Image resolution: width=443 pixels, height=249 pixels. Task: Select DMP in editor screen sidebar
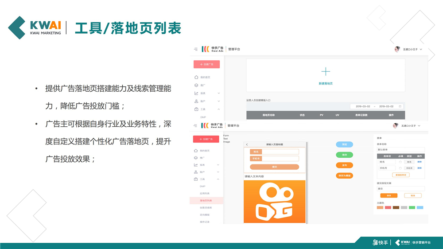click(202, 186)
